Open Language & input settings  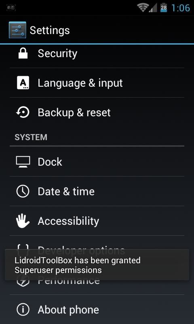coord(97,83)
